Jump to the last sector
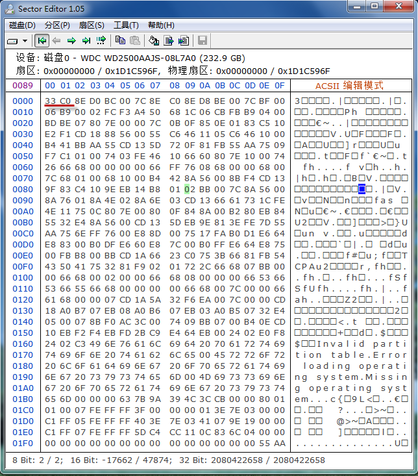This screenshot has height=476, width=418. [86, 40]
